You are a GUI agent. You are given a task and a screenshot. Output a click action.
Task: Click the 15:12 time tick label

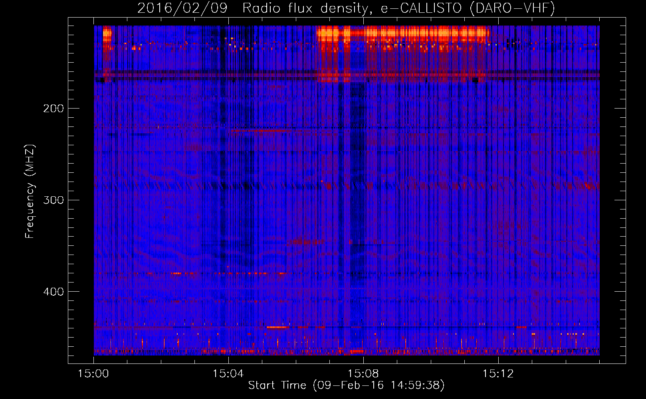tap(498, 374)
